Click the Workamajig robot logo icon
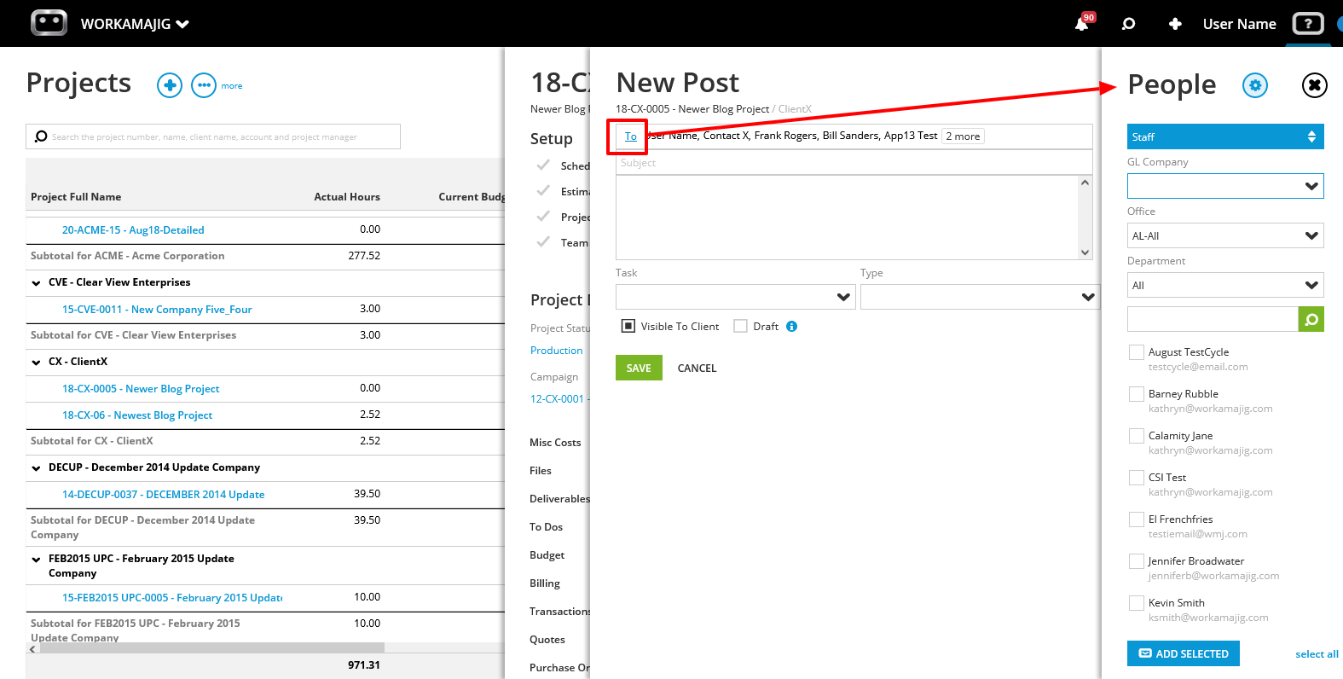 [49, 23]
